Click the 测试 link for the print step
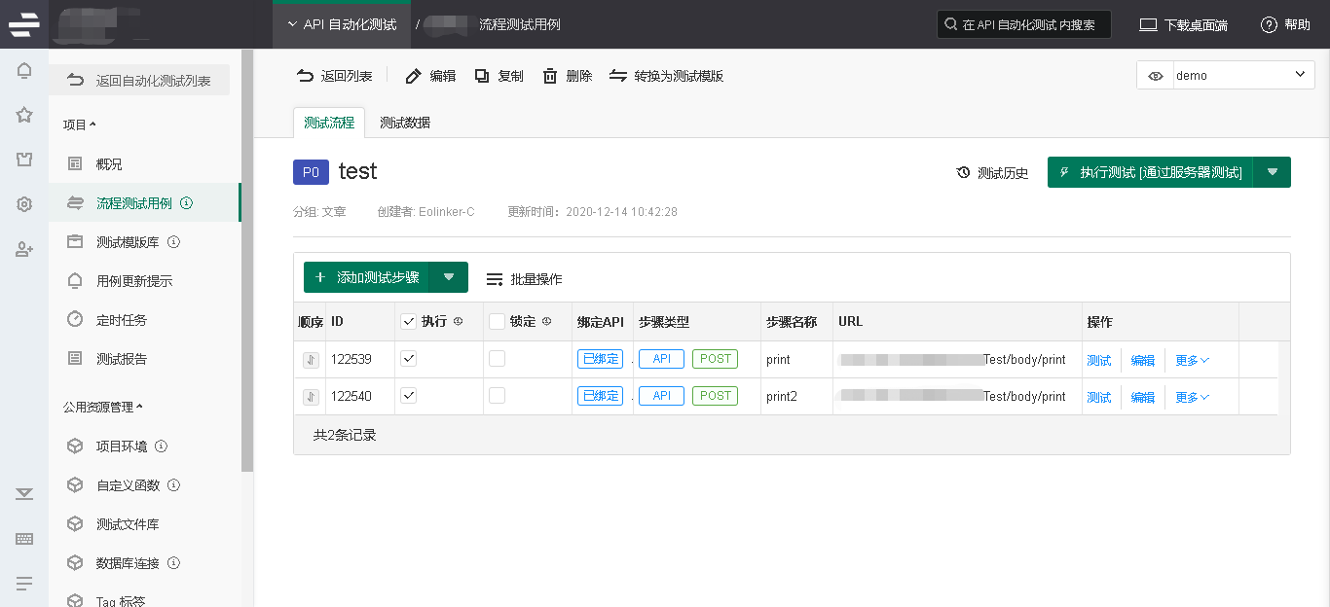 click(1098, 360)
